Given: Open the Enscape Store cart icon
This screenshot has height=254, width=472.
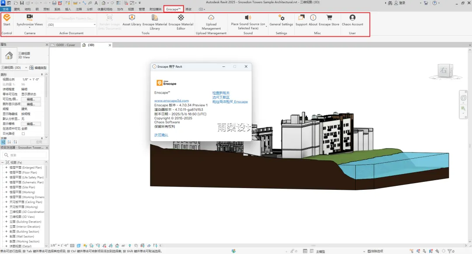Looking at the screenshot, I should click(x=329, y=17).
